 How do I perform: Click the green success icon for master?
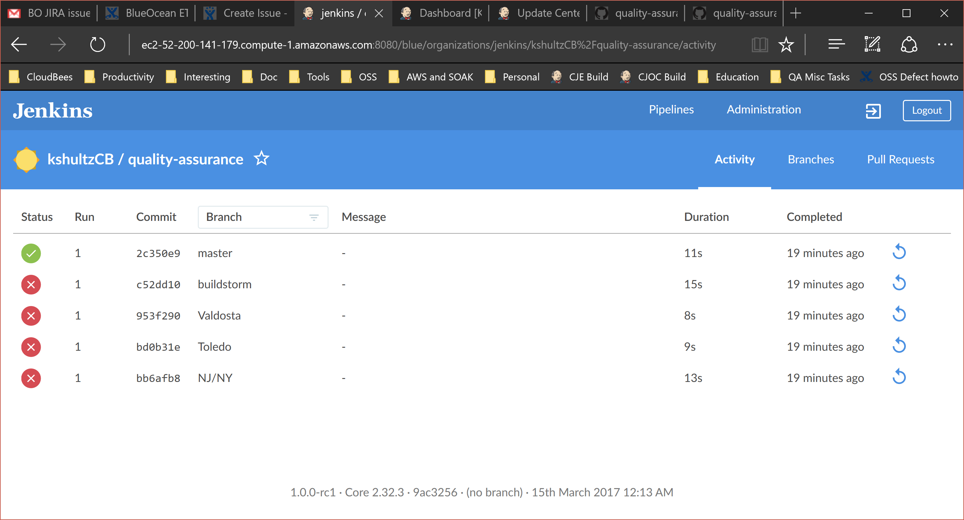(x=31, y=253)
